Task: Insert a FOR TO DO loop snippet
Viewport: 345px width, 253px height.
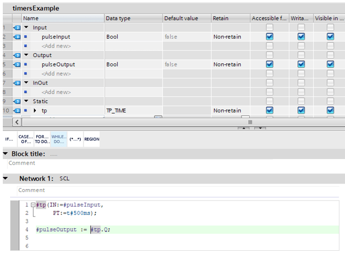Action: [42, 139]
